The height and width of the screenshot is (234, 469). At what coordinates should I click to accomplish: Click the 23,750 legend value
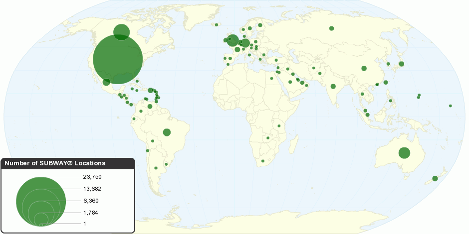coord(93,177)
